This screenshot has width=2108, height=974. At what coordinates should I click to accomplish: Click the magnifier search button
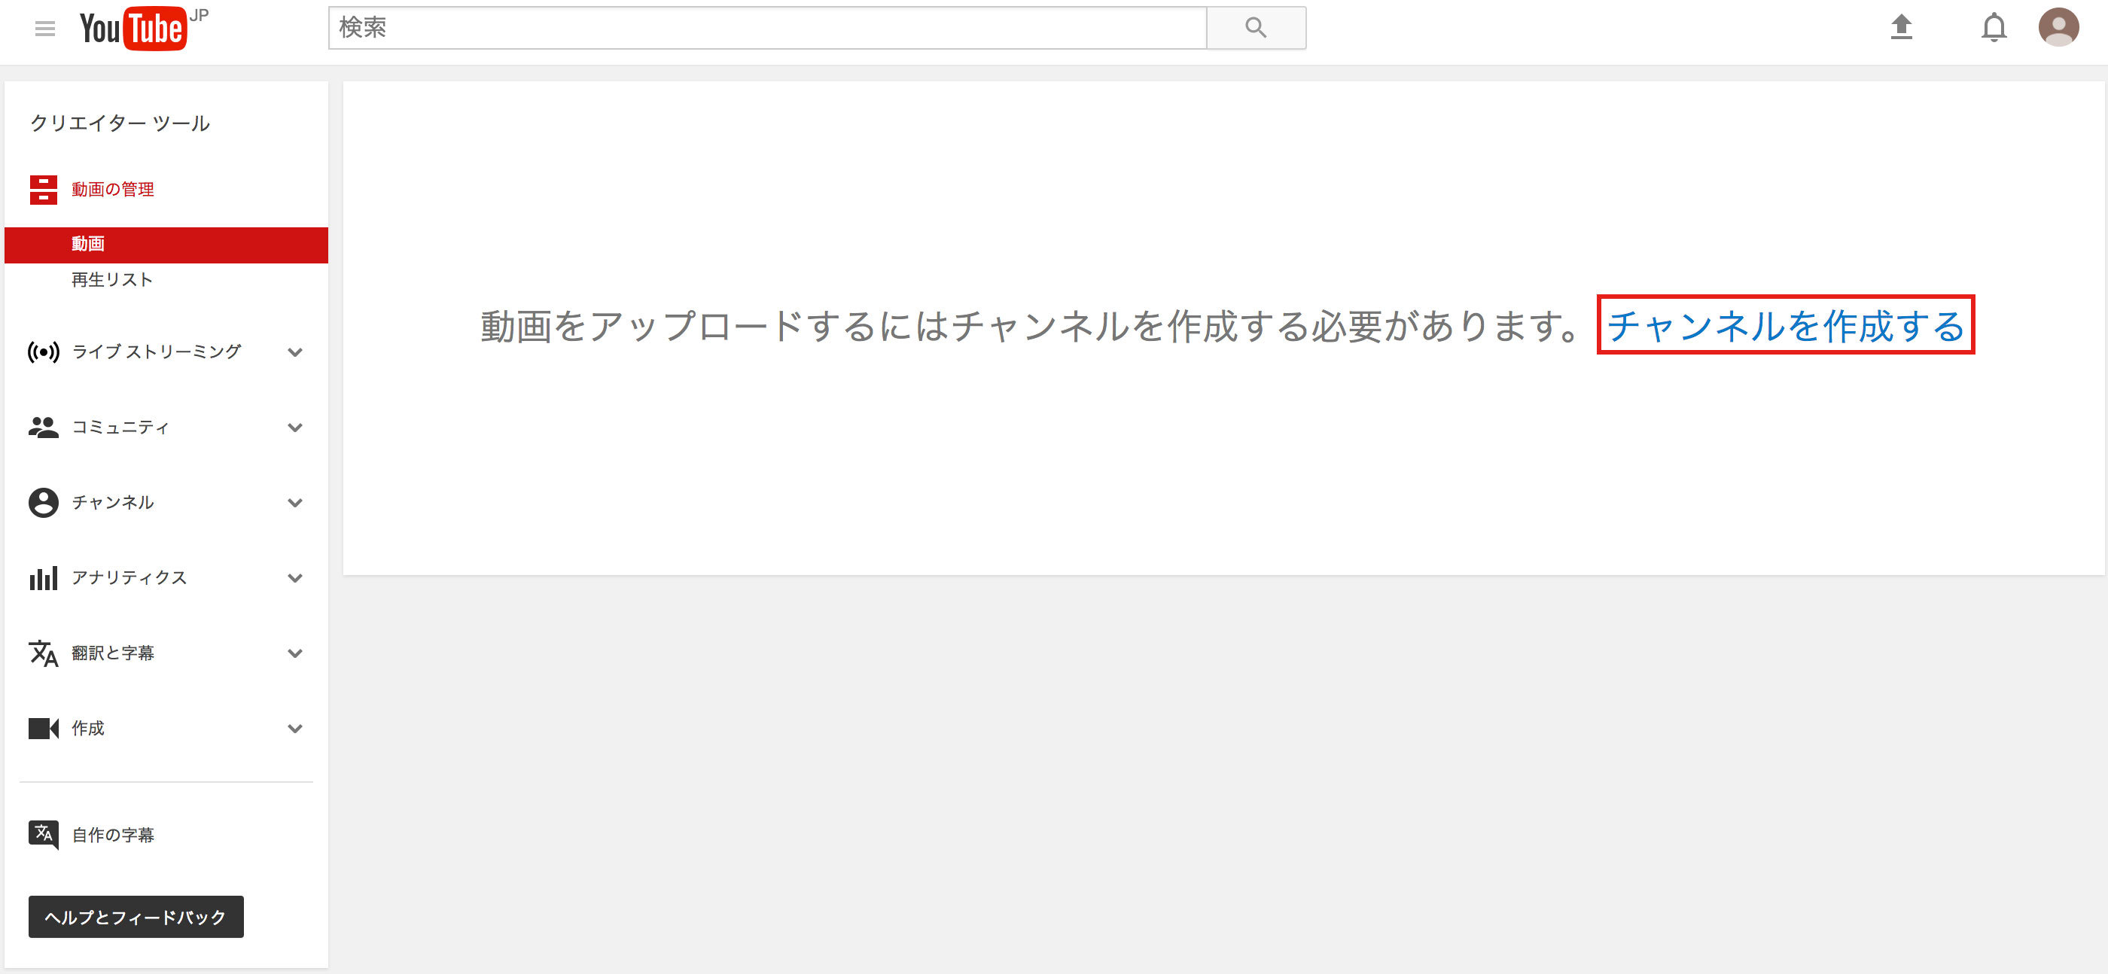tap(1255, 28)
